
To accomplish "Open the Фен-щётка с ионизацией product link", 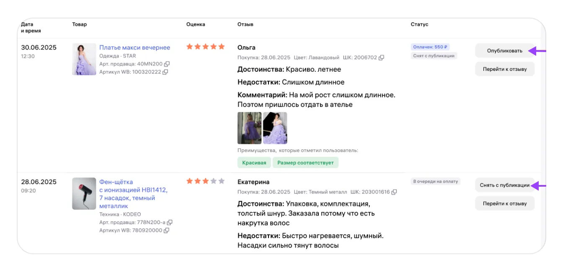I will [133, 194].
